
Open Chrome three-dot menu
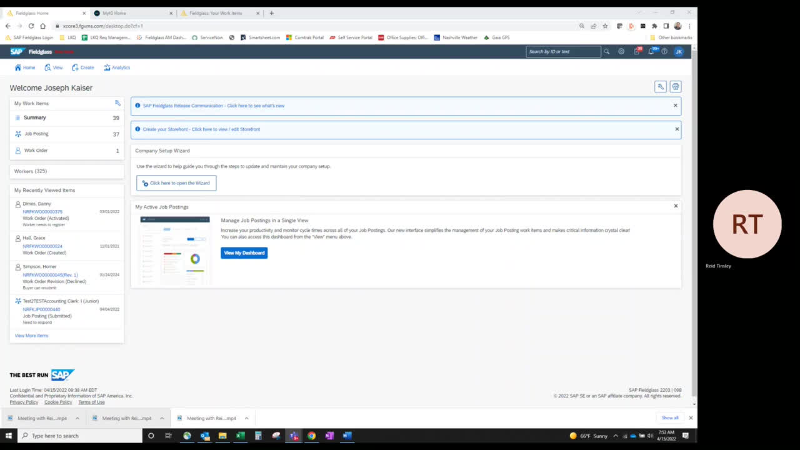coord(689,26)
